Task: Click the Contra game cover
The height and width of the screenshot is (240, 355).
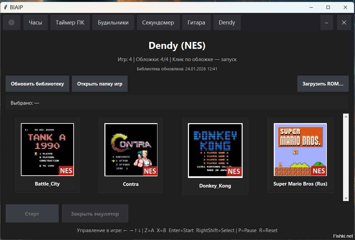Action: [131, 150]
